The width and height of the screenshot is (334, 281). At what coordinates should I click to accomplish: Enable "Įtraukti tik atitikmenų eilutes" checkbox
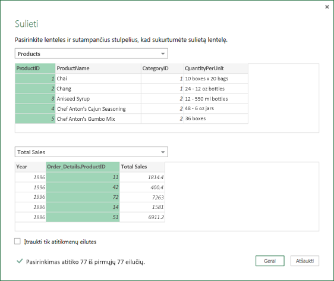[x=17, y=241]
